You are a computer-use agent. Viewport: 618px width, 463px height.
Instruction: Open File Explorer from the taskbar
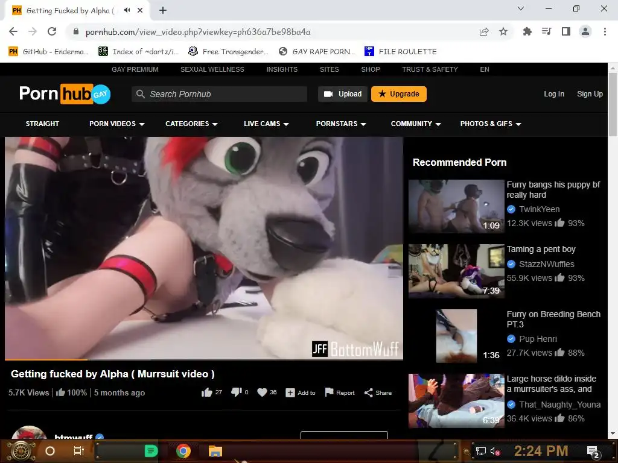click(x=215, y=451)
